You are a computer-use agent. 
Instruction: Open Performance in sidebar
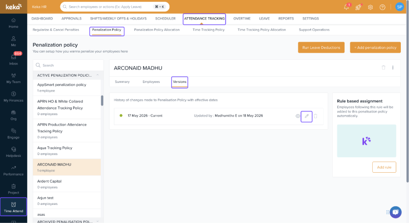click(13, 171)
